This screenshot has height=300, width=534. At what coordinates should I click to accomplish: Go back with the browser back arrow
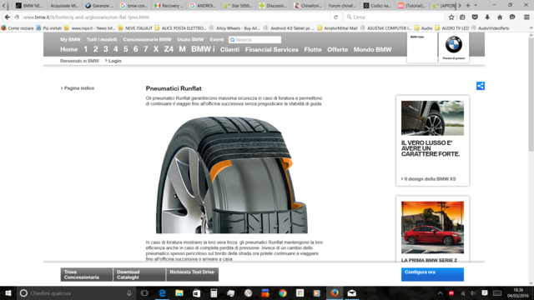[8, 17]
